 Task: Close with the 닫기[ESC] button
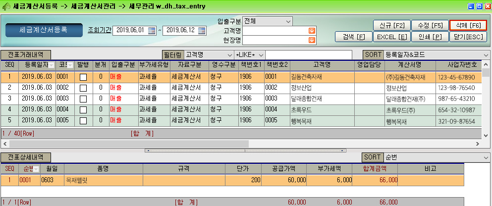(x=468, y=37)
